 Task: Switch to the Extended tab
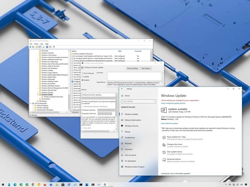pyautogui.click(x=75, y=113)
